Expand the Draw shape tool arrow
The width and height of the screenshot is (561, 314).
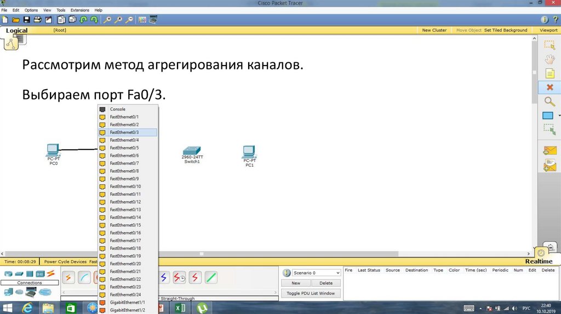tap(559, 115)
